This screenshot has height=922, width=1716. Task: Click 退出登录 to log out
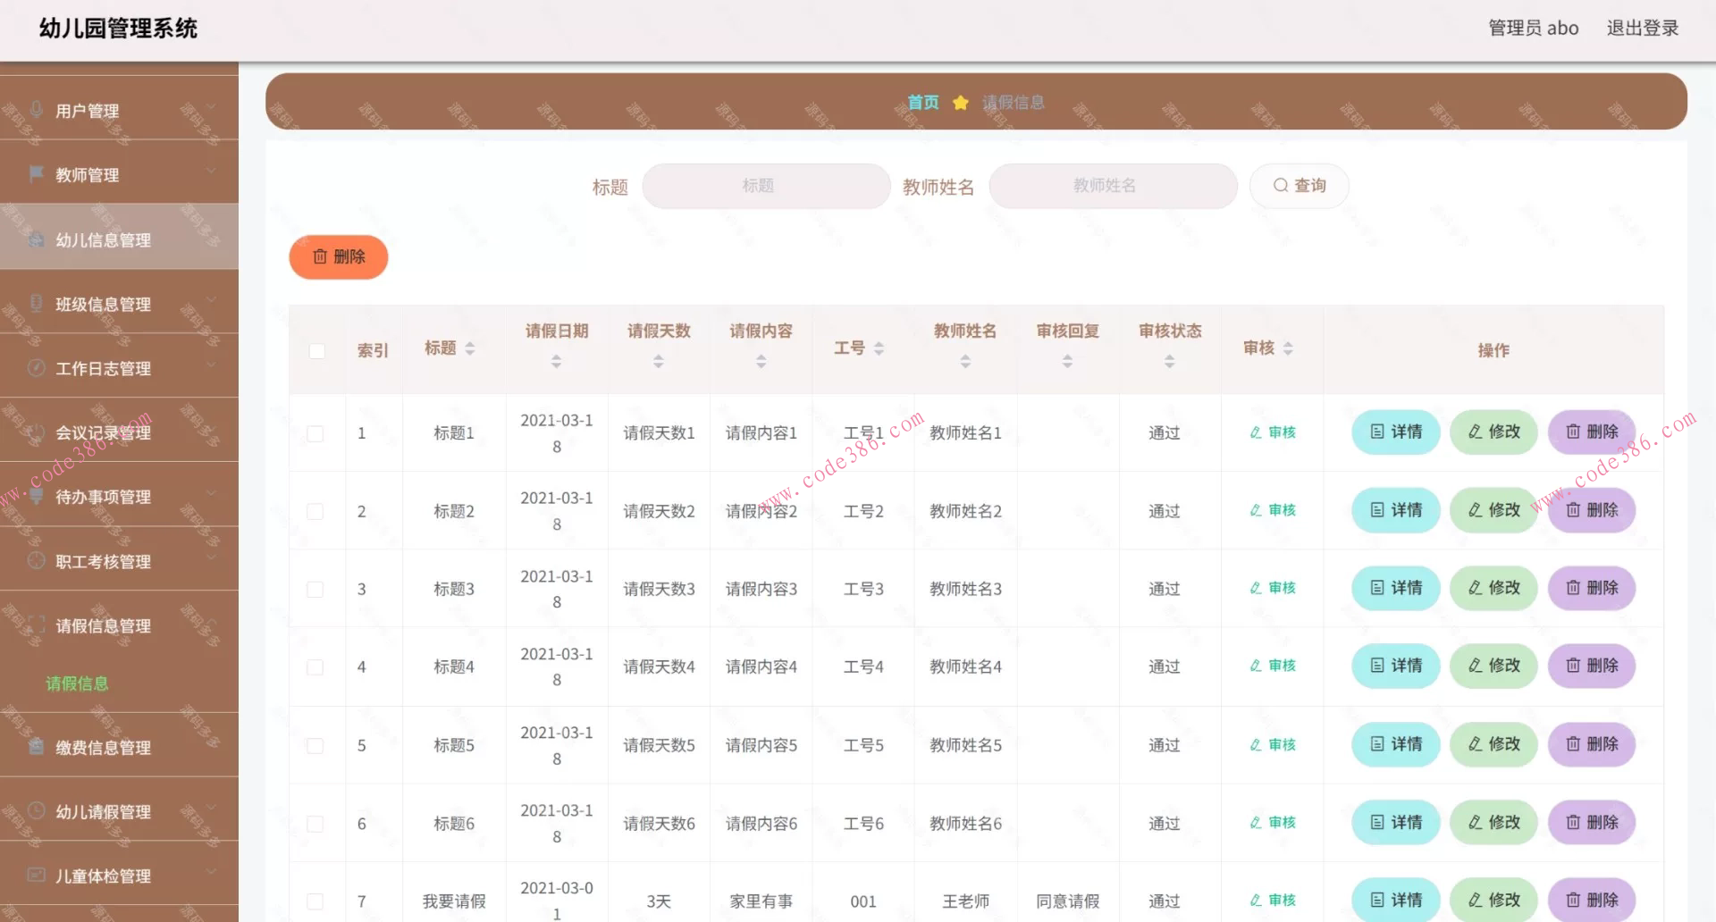point(1642,27)
